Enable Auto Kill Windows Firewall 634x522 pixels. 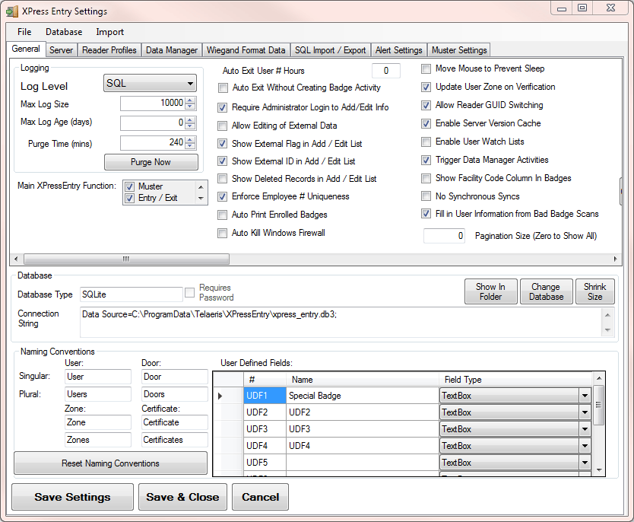(223, 233)
